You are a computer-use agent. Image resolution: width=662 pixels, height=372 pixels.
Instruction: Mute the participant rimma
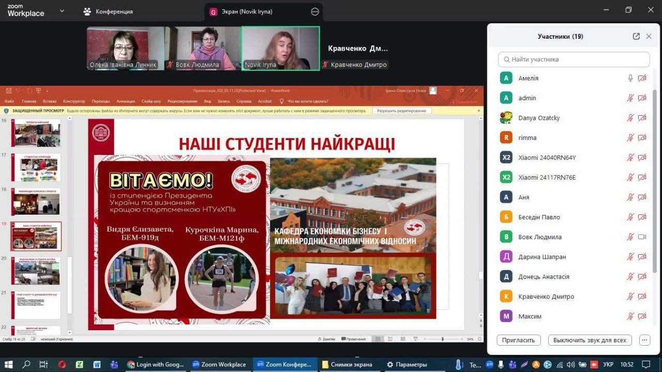(x=630, y=137)
